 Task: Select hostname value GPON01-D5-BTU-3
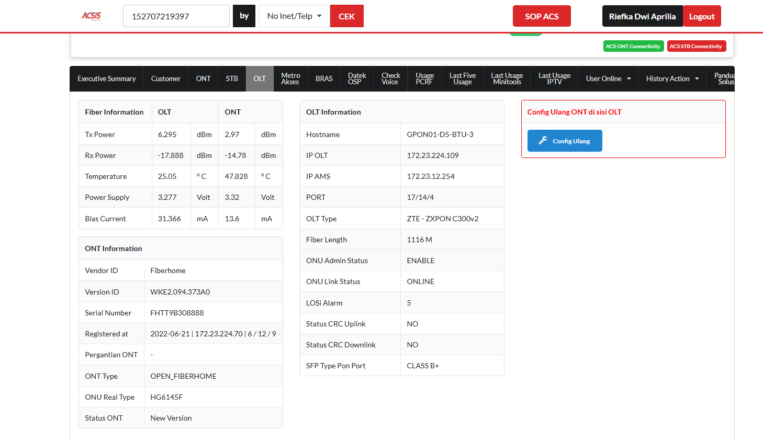click(x=440, y=134)
